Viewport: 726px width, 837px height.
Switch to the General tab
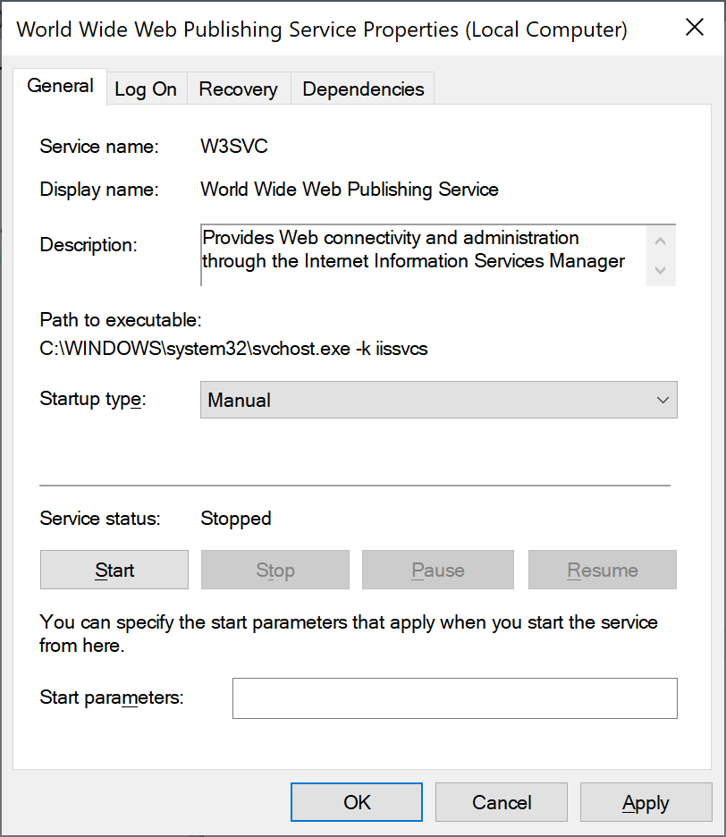[60, 87]
